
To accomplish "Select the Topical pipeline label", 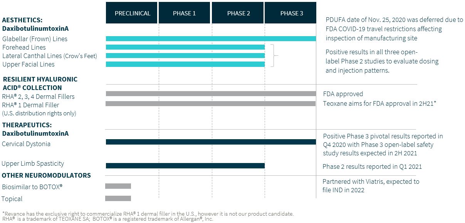I will coord(12,199).
